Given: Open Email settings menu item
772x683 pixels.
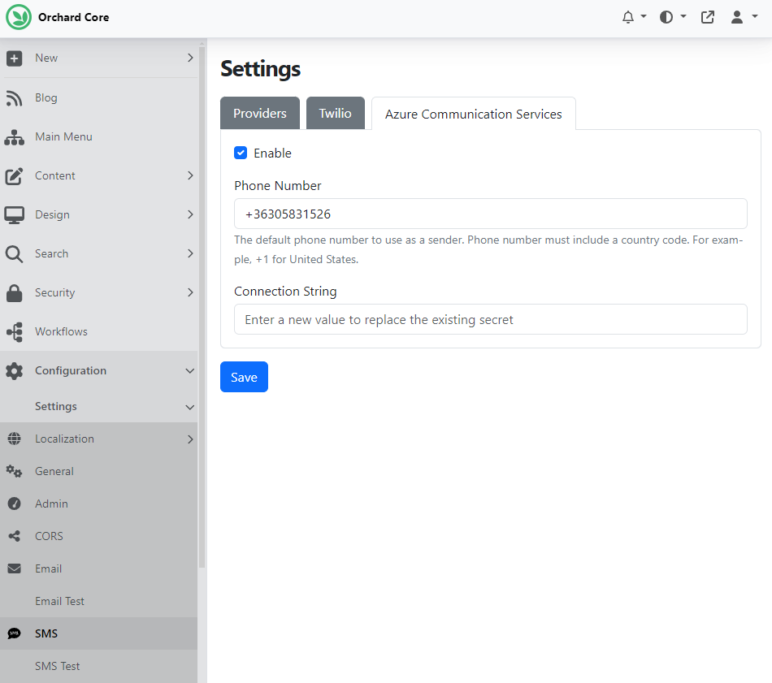Looking at the screenshot, I should click(99, 568).
